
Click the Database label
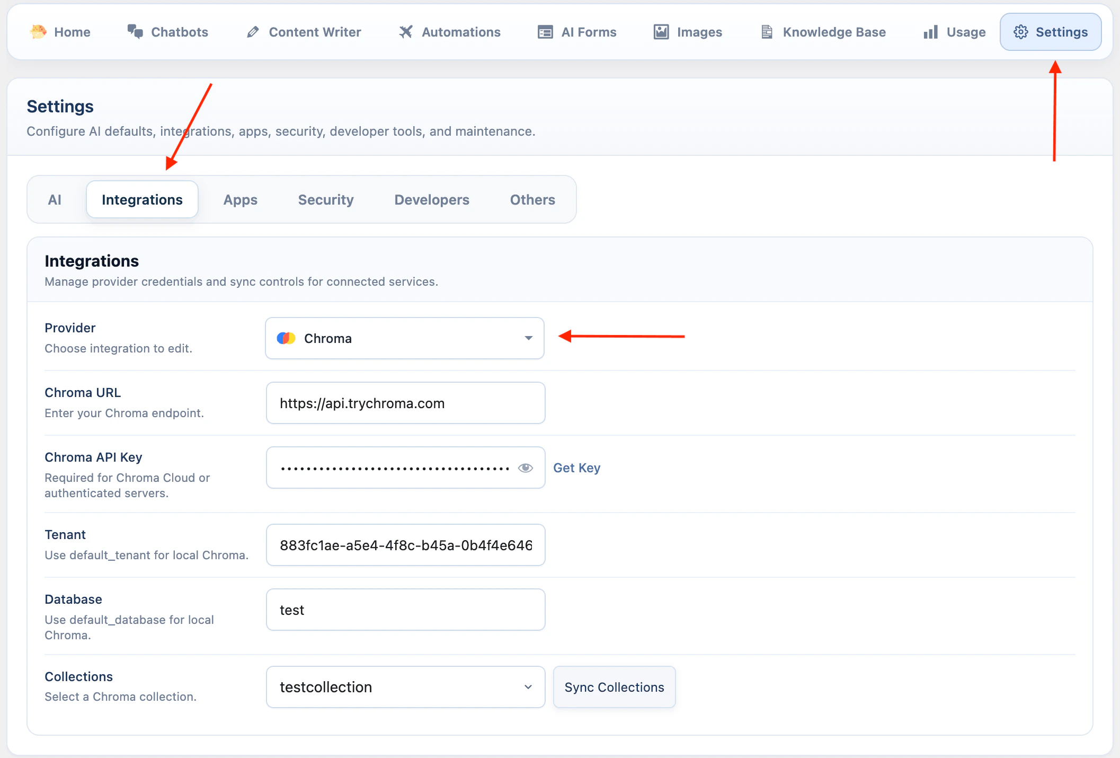[74, 599]
